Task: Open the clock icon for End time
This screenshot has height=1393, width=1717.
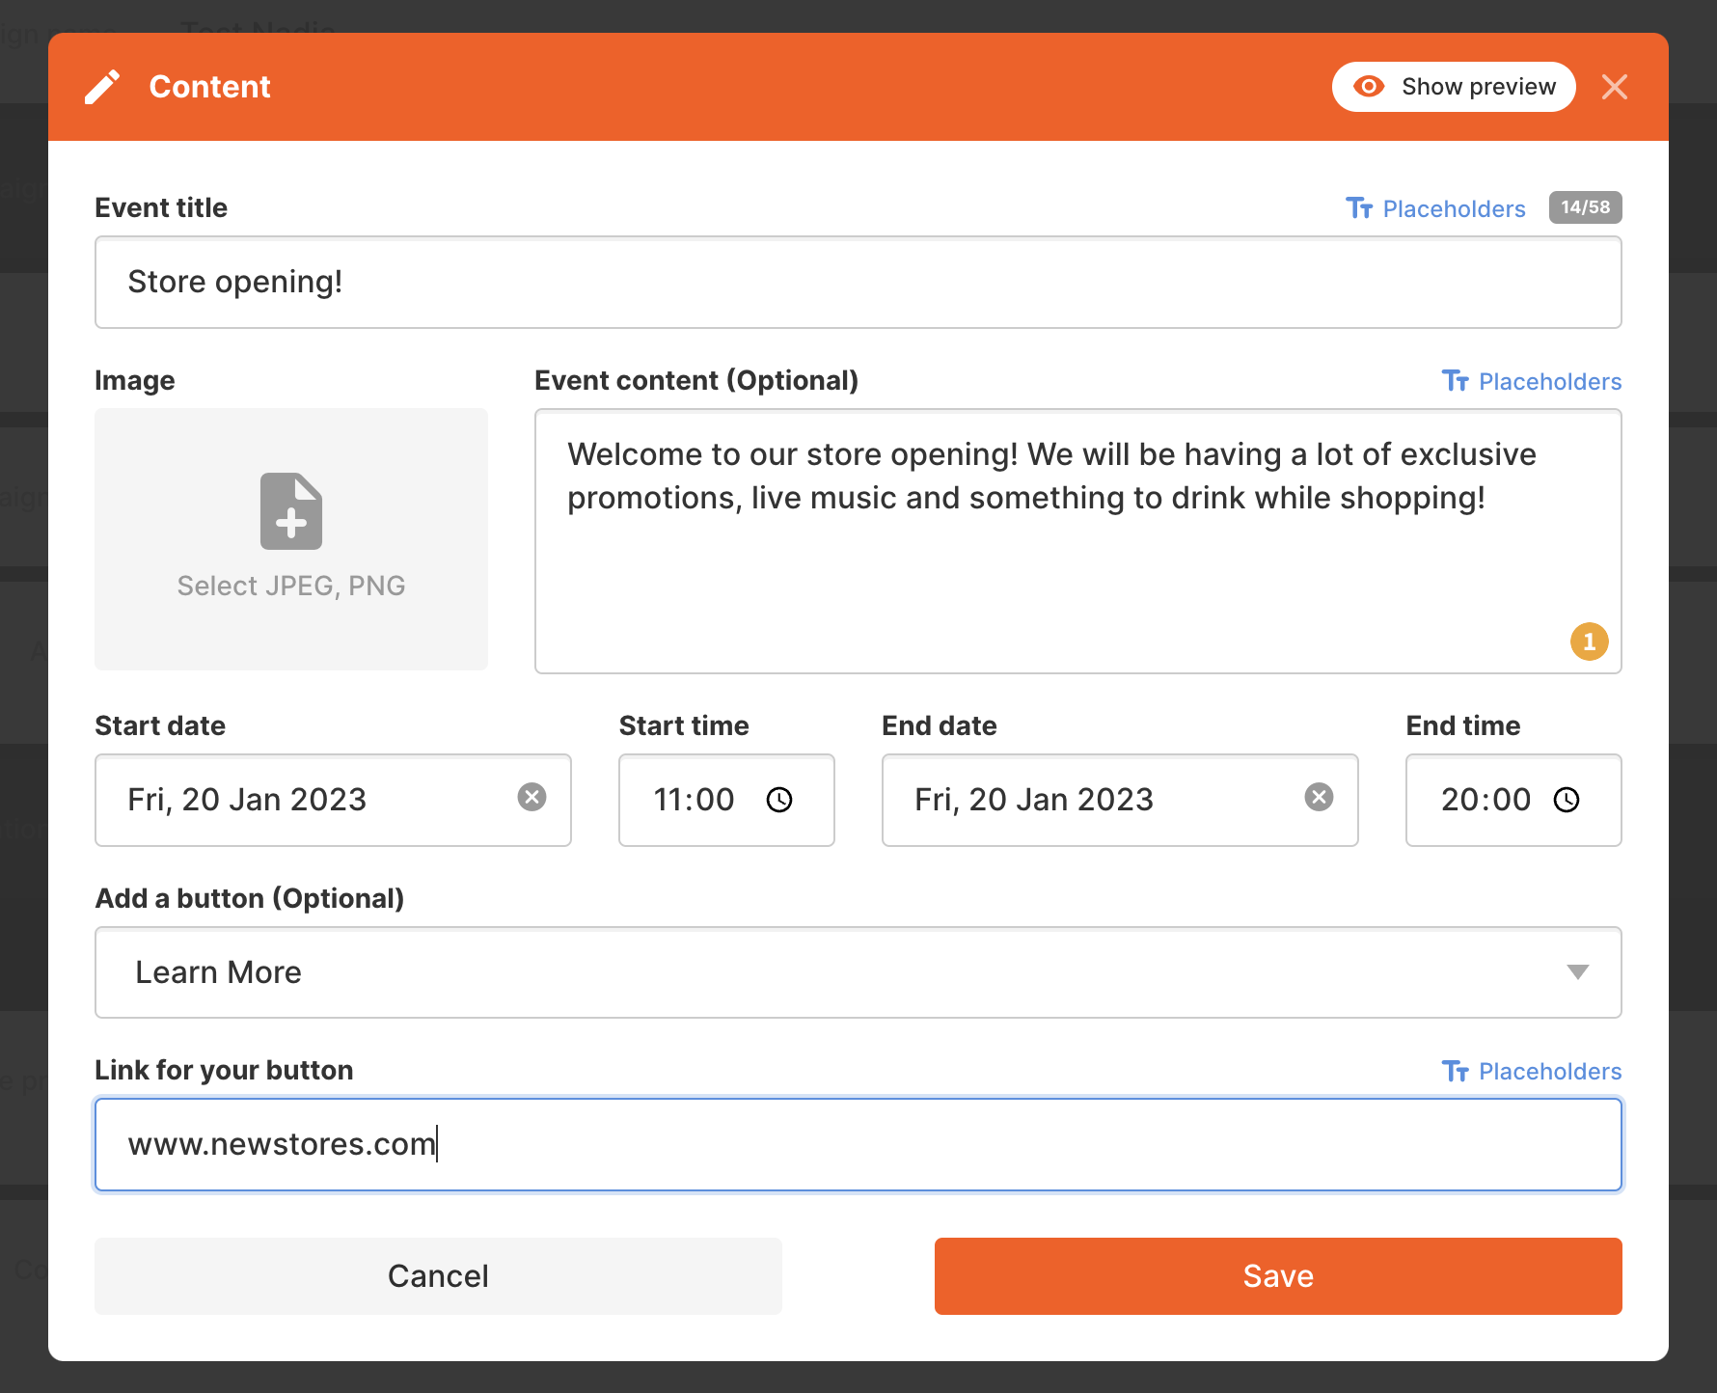Action: point(1567,800)
